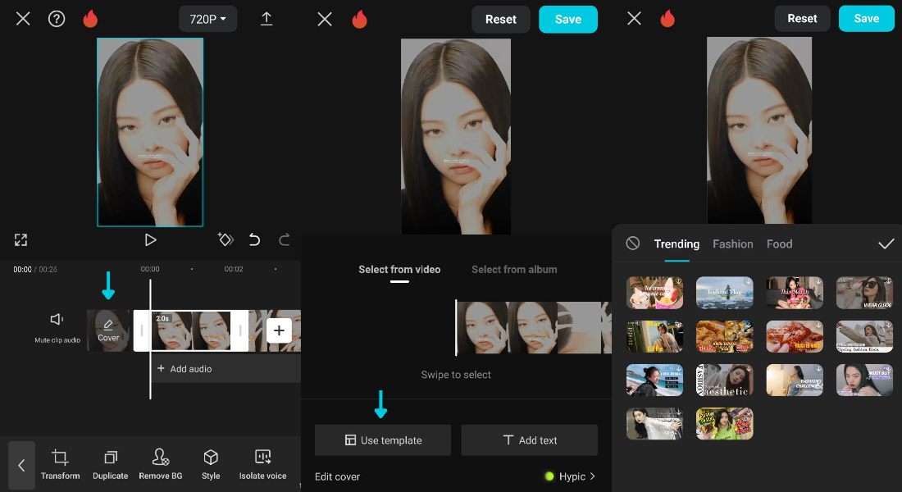The width and height of the screenshot is (902, 492).
Task: Switch to Food template tab
Action: coord(779,244)
